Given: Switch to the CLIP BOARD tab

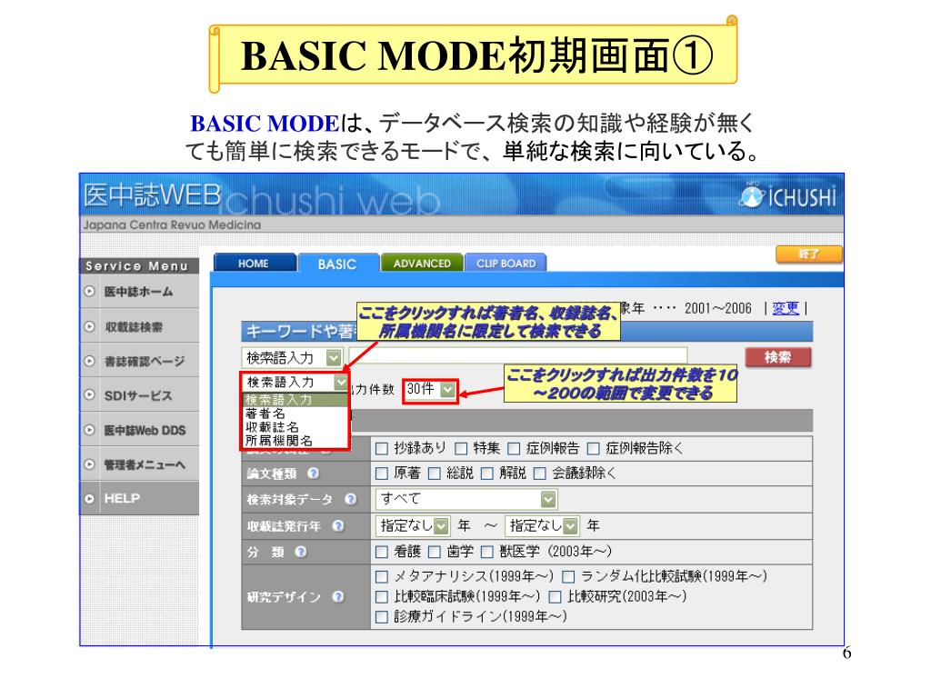Looking at the screenshot, I should (506, 263).
